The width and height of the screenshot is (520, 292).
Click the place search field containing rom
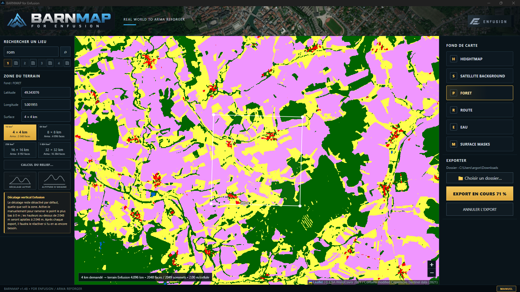click(31, 52)
